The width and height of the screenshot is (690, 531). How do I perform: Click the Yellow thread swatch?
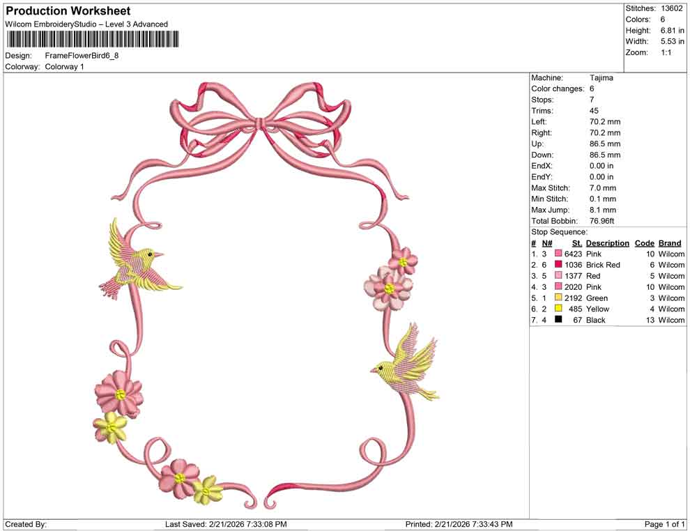557,309
